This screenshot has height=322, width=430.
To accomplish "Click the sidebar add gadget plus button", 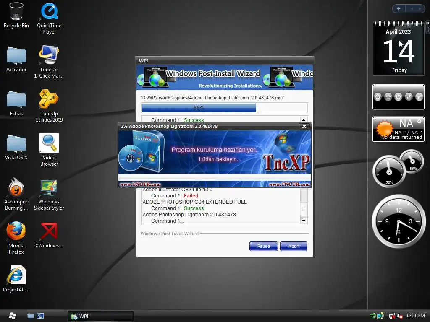I will tap(399, 9).
